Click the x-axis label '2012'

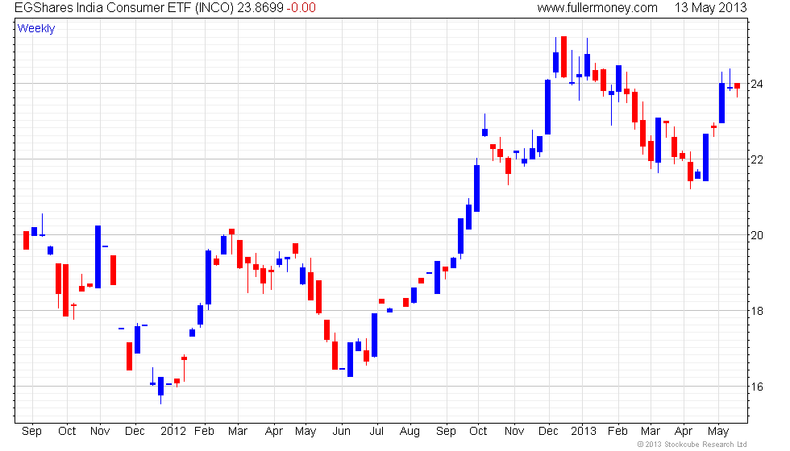(173, 432)
